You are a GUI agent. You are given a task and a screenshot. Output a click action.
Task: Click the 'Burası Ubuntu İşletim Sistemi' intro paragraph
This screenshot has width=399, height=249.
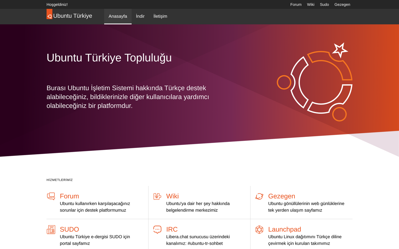coord(128,97)
